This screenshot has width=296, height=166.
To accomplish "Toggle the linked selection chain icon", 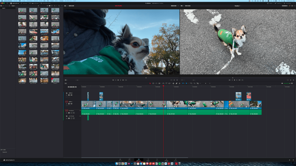I will coord(176,83).
